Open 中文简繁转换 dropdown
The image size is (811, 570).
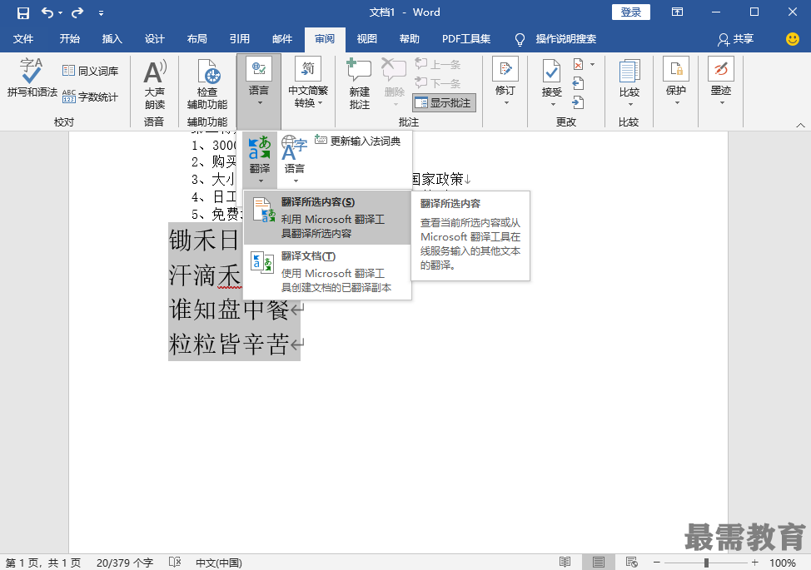point(308,82)
